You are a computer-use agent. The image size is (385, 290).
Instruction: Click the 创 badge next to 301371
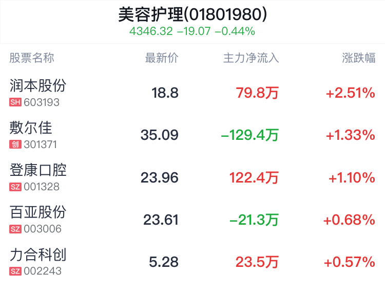[15, 145]
